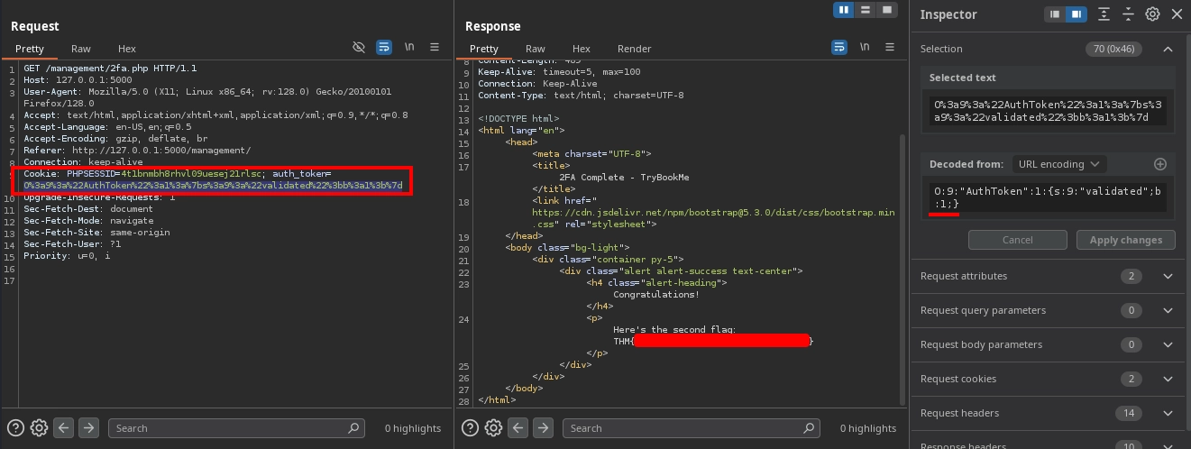This screenshot has width=1191, height=449.
Task: Open Inspector settings gear
Action: point(1152,14)
